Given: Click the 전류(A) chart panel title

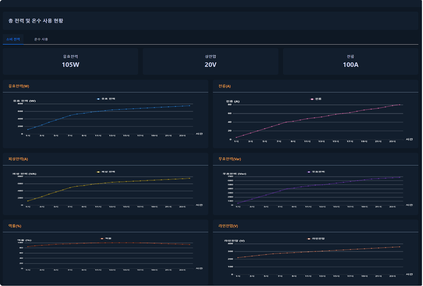Looking at the screenshot, I should pos(224,86).
